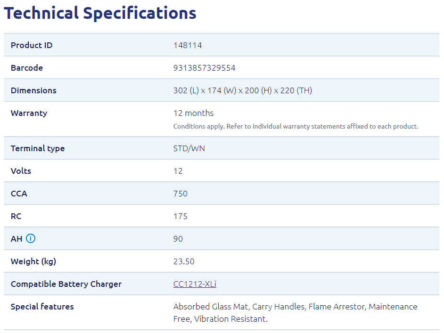Click the Compatible Battery Charger label
The height and width of the screenshot is (333, 444).
point(66,284)
